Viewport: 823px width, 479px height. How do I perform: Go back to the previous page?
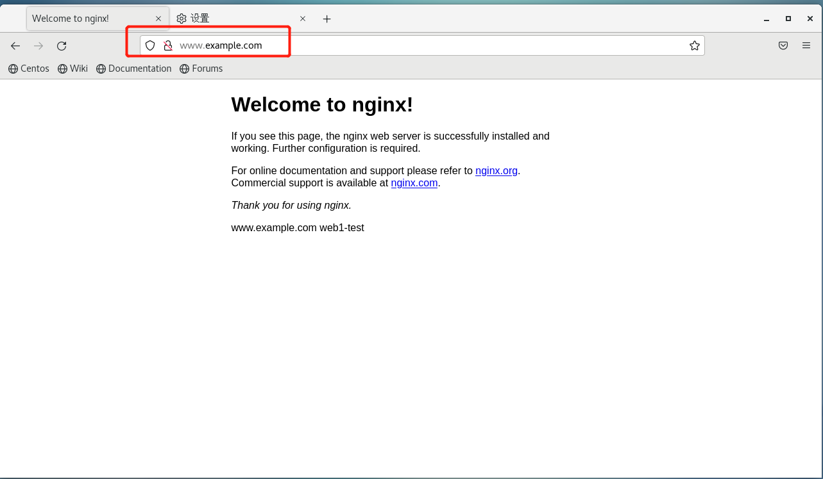tap(15, 45)
